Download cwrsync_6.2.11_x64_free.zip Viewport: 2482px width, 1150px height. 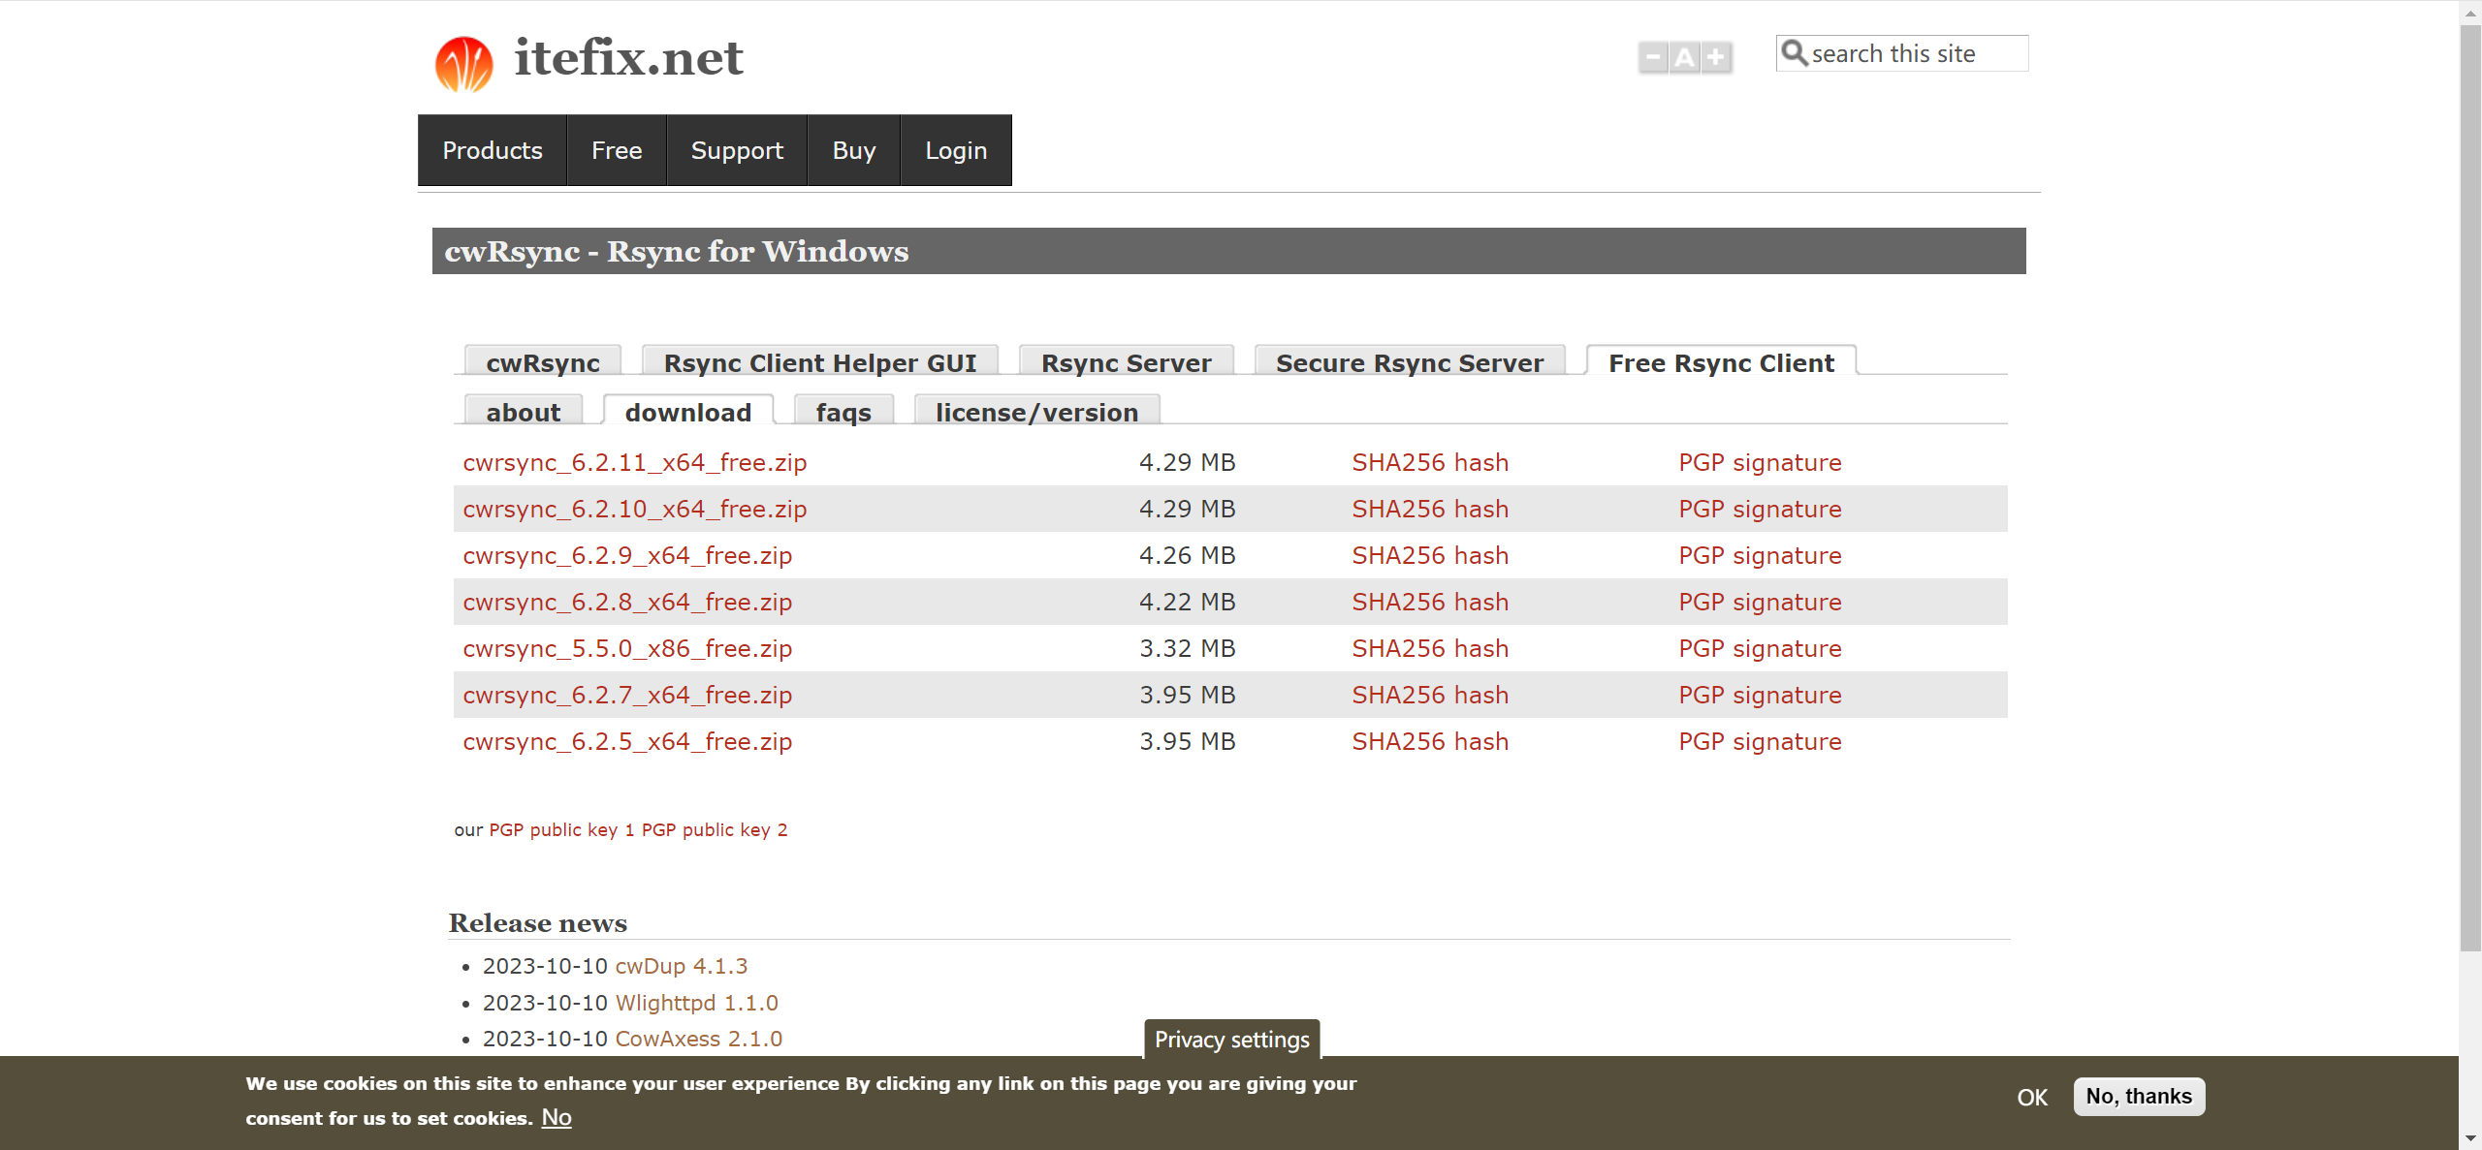coord(635,462)
